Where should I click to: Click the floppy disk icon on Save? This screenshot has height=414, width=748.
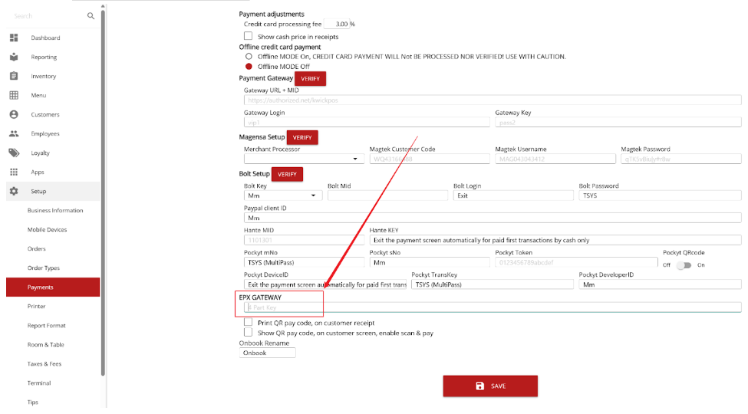point(480,386)
